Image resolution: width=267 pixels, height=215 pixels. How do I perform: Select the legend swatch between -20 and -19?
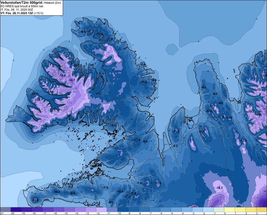16,209
